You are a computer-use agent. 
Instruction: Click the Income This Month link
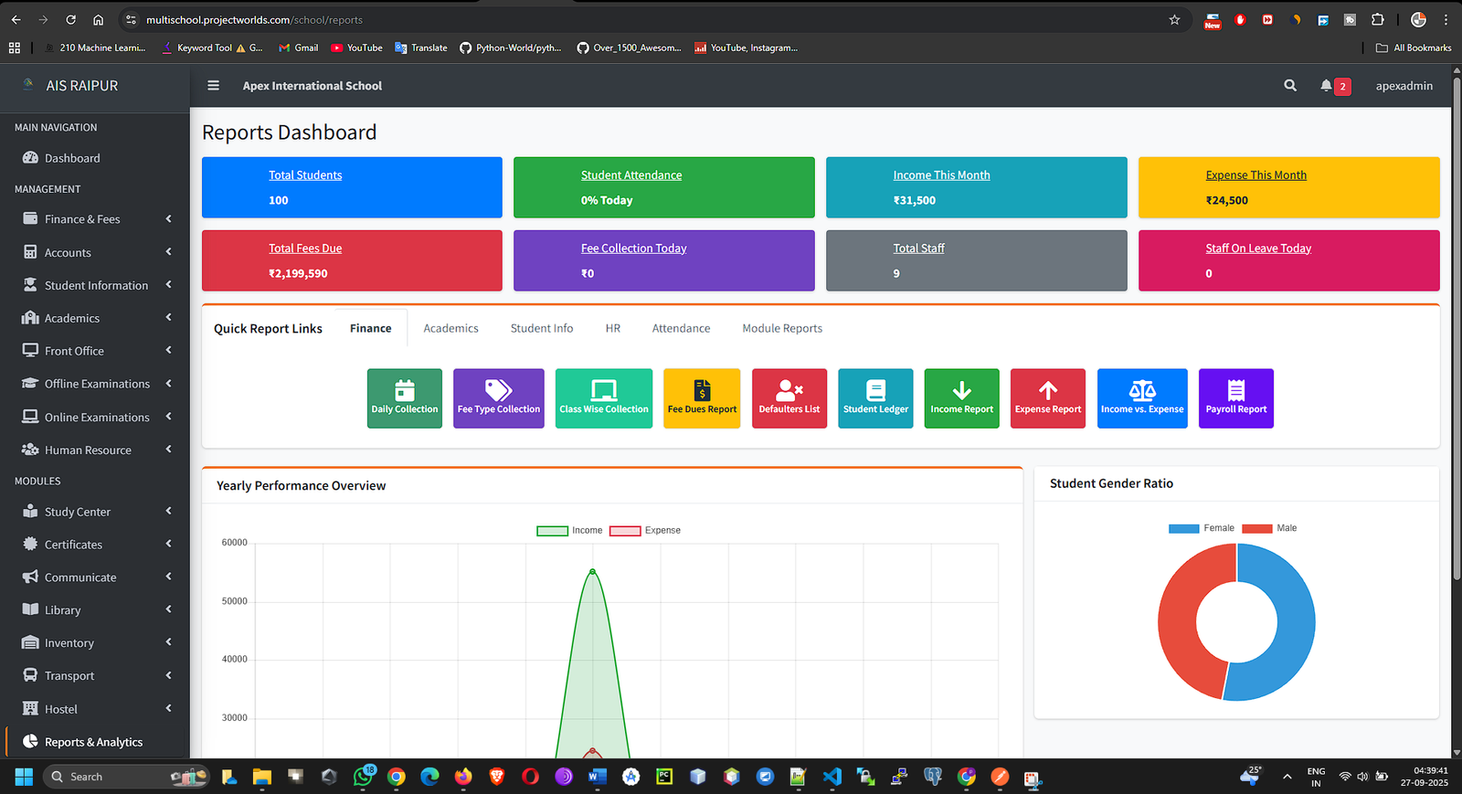coord(941,175)
